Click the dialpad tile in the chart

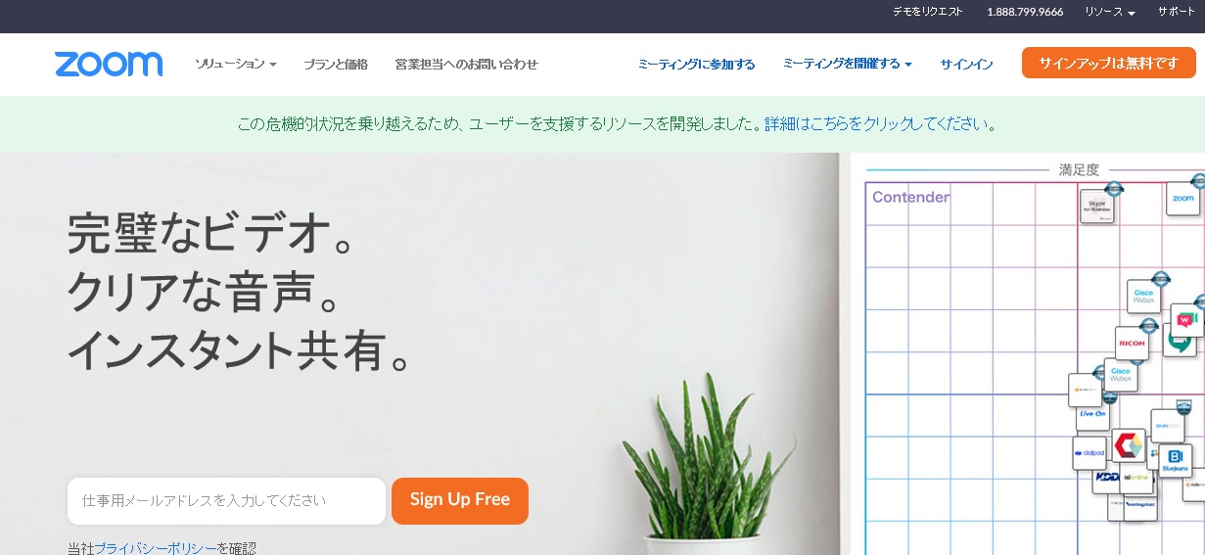[1089, 453]
